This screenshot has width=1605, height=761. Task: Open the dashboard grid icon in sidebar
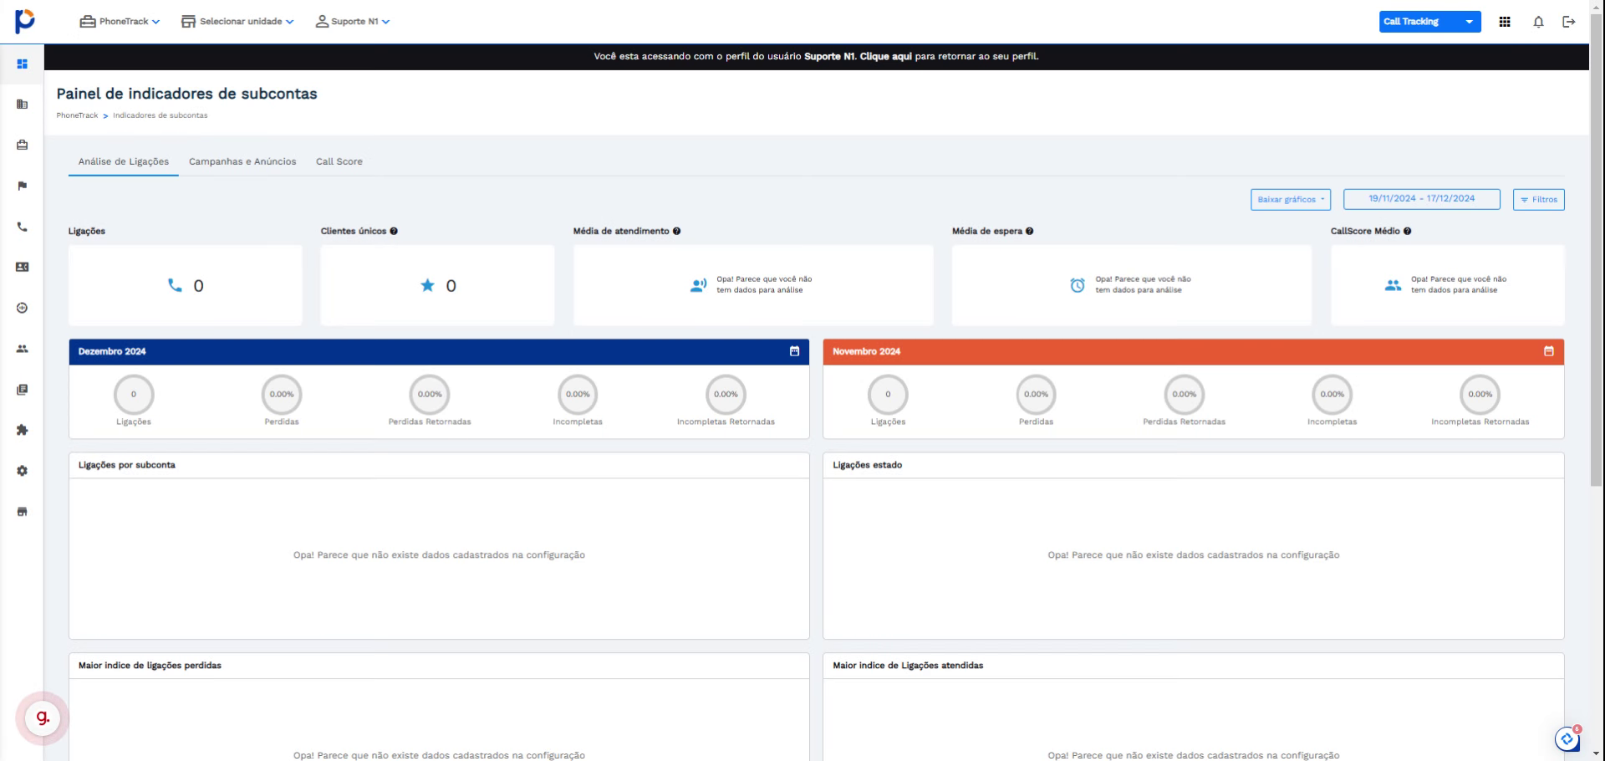(23, 64)
